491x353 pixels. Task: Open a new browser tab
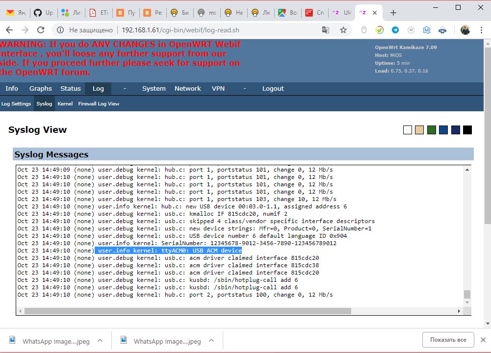pos(393,13)
